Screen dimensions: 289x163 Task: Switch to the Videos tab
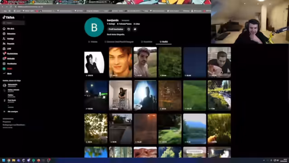click(x=93, y=42)
